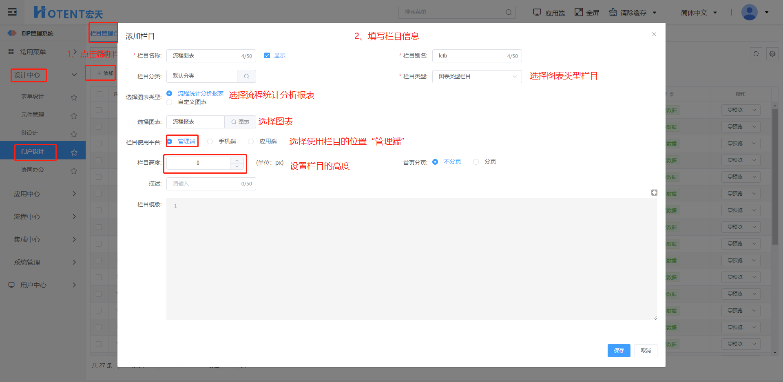Favorite 元件管理 with its star icon
Image resolution: width=783 pixels, height=382 pixels.
click(x=74, y=115)
